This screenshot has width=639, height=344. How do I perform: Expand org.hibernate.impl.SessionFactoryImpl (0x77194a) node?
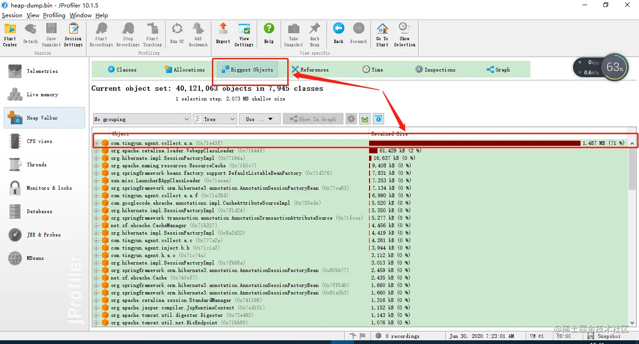point(96,158)
